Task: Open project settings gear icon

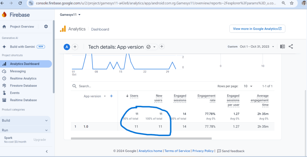Action: click(x=46, y=26)
